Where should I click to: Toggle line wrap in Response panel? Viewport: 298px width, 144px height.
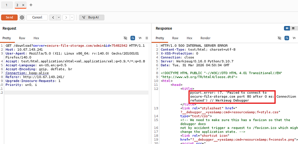click(286, 38)
